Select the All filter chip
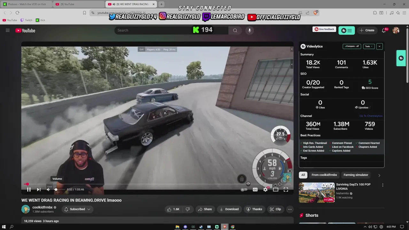 pyautogui.click(x=303, y=175)
